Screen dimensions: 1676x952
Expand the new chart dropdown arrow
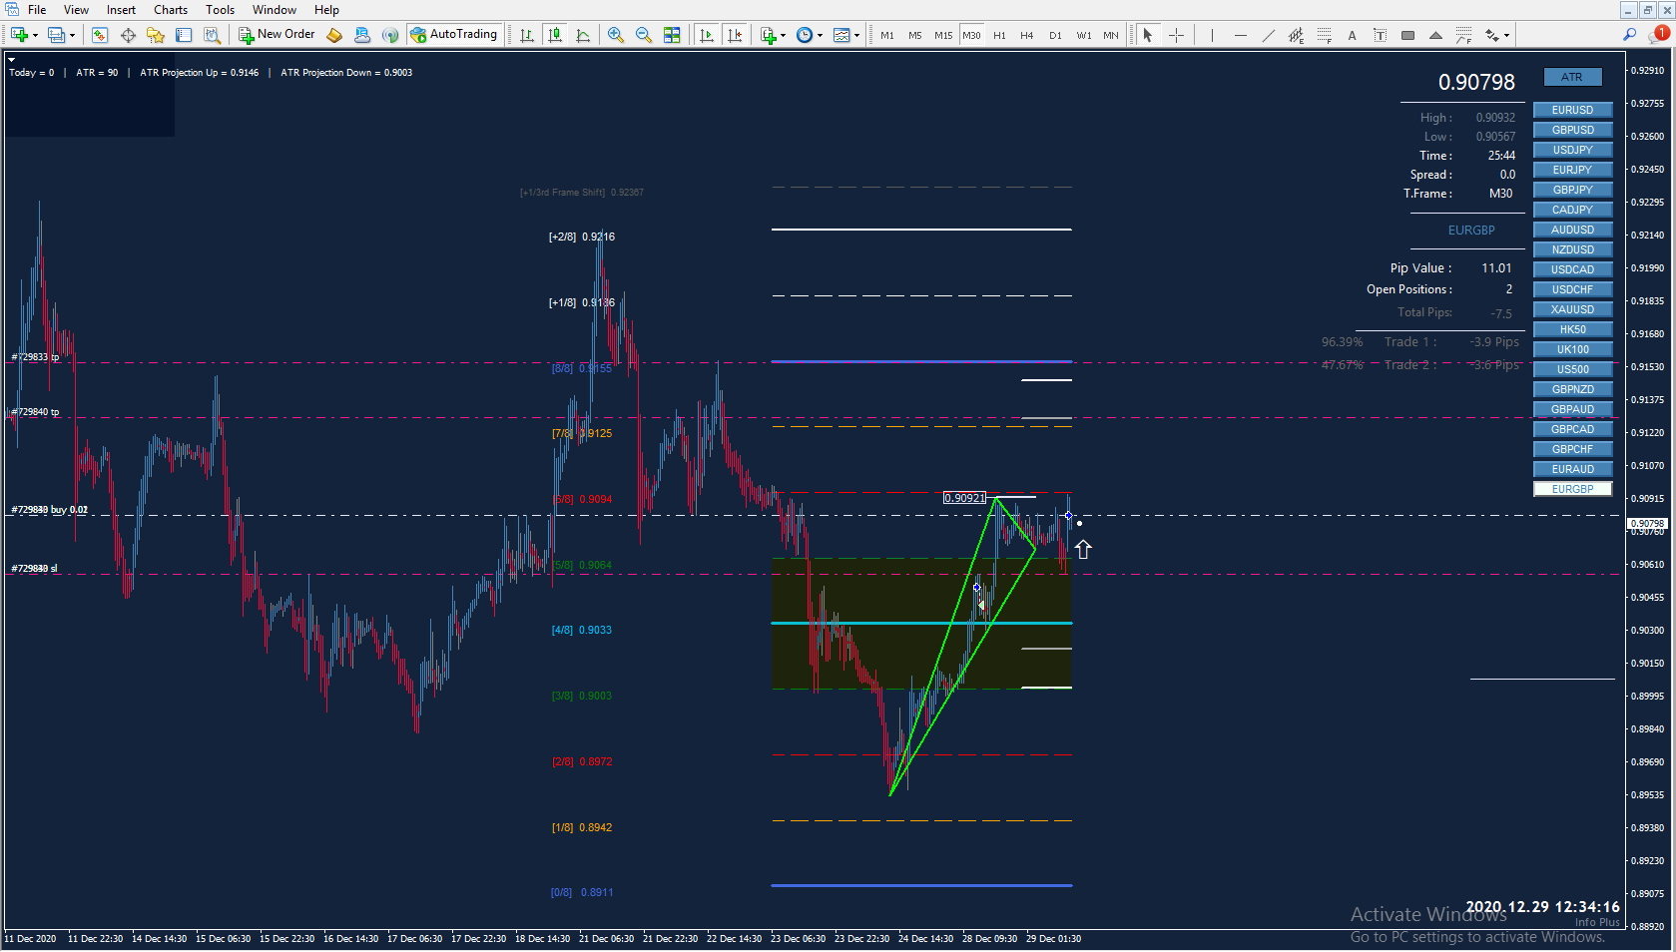pyautogui.click(x=35, y=35)
